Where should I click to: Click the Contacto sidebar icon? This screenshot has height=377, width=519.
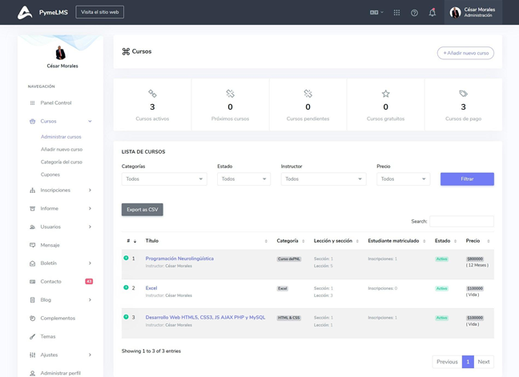point(32,282)
